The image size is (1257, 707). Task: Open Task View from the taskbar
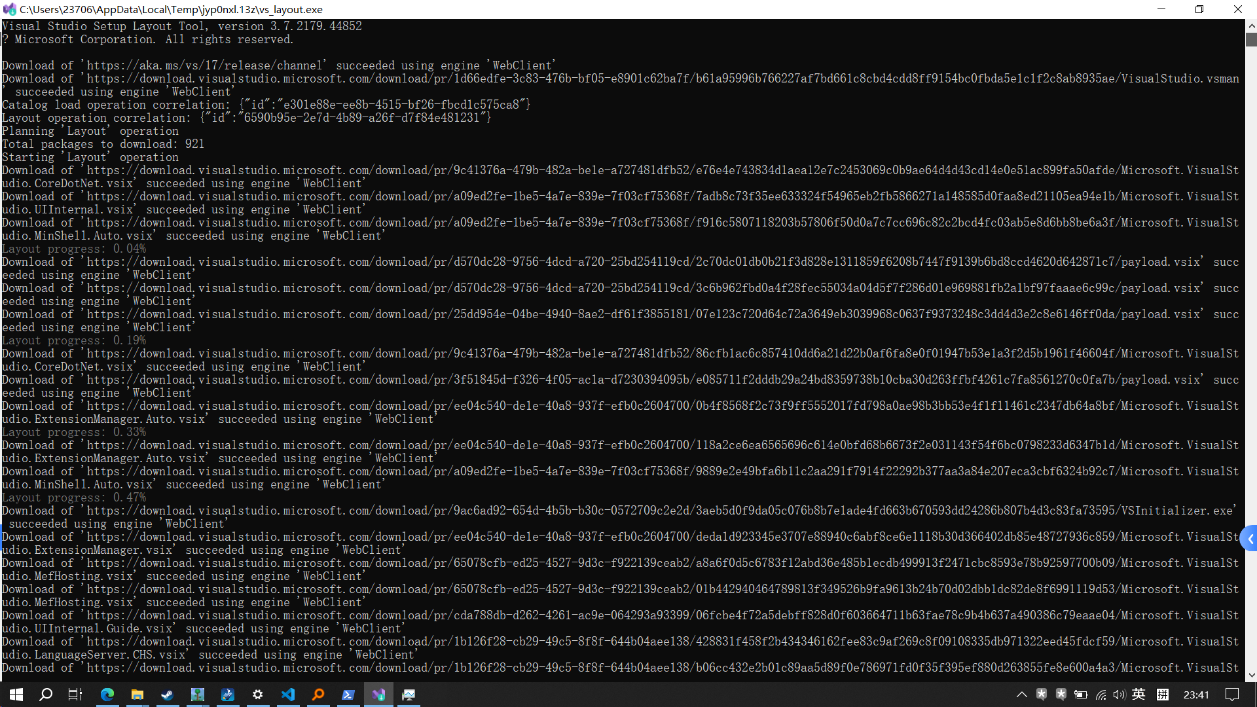click(75, 695)
